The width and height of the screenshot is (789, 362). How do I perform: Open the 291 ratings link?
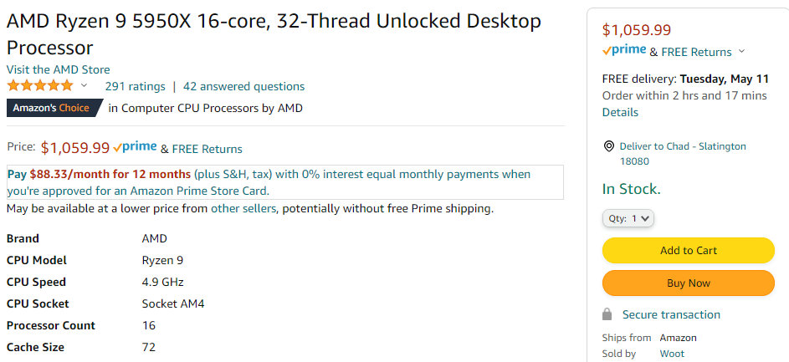(135, 86)
